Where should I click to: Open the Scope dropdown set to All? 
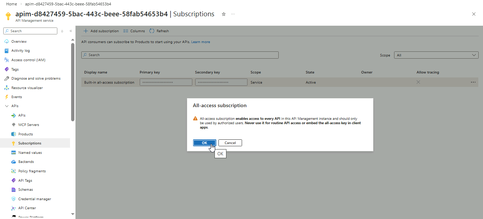(x=436, y=55)
